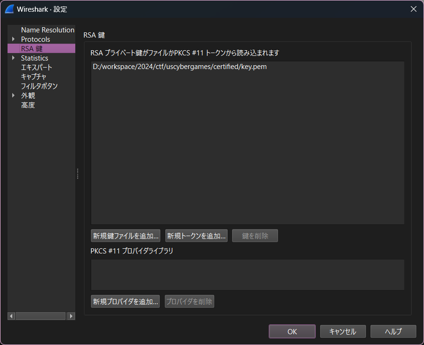Image resolution: width=424 pixels, height=345 pixels.
Task: Click the 鍵を削除 button
Action: [255, 236]
